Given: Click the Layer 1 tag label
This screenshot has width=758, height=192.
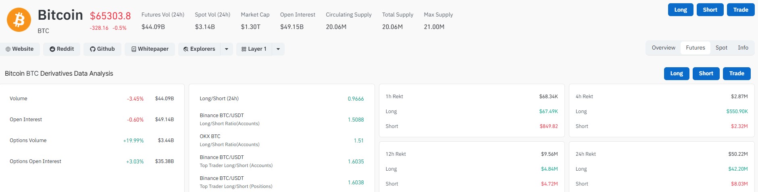Looking at the screenshot, I should click(x=257, y=49).
